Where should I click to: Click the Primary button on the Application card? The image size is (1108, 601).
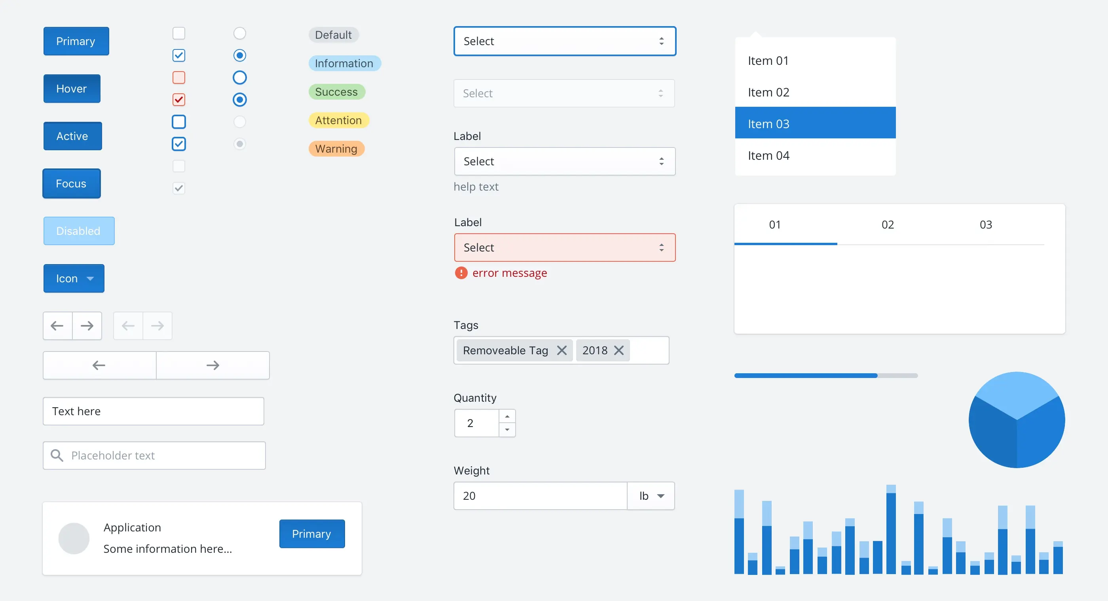tap(311, 533)
